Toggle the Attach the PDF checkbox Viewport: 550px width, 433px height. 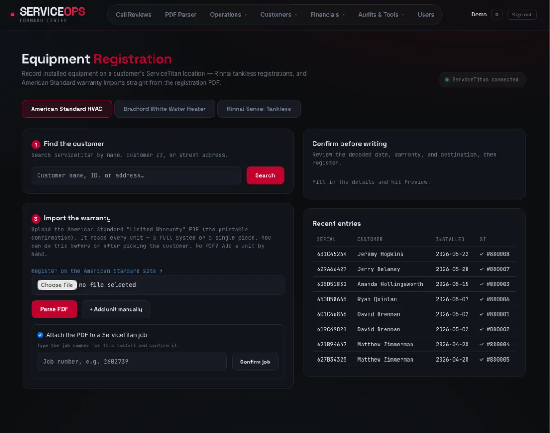[x=40, y=335]
